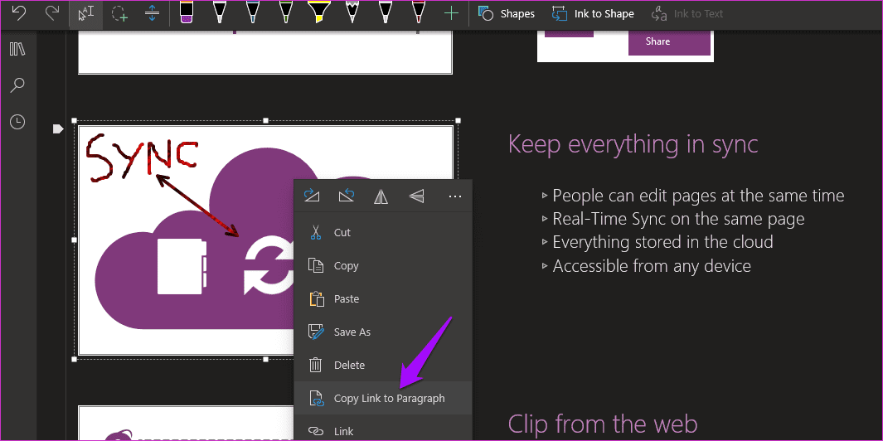This screenshot has width=883, height=441.
Task: Choose Save As in the context menu
Action: (383, 332)
